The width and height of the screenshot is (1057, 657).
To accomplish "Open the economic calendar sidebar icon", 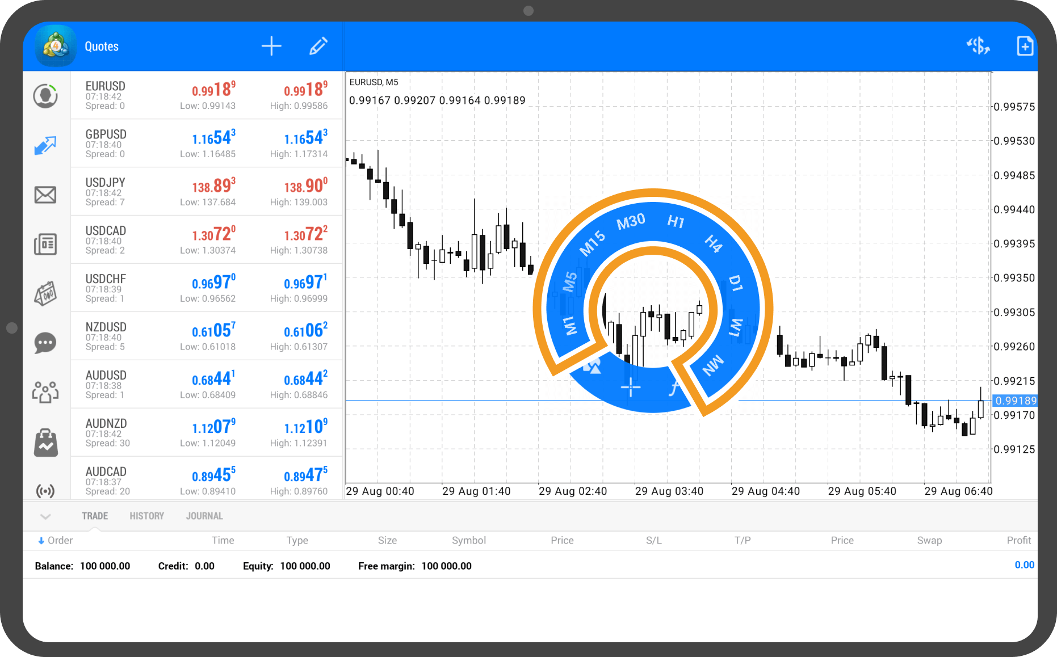I will (x=45, y=293).
